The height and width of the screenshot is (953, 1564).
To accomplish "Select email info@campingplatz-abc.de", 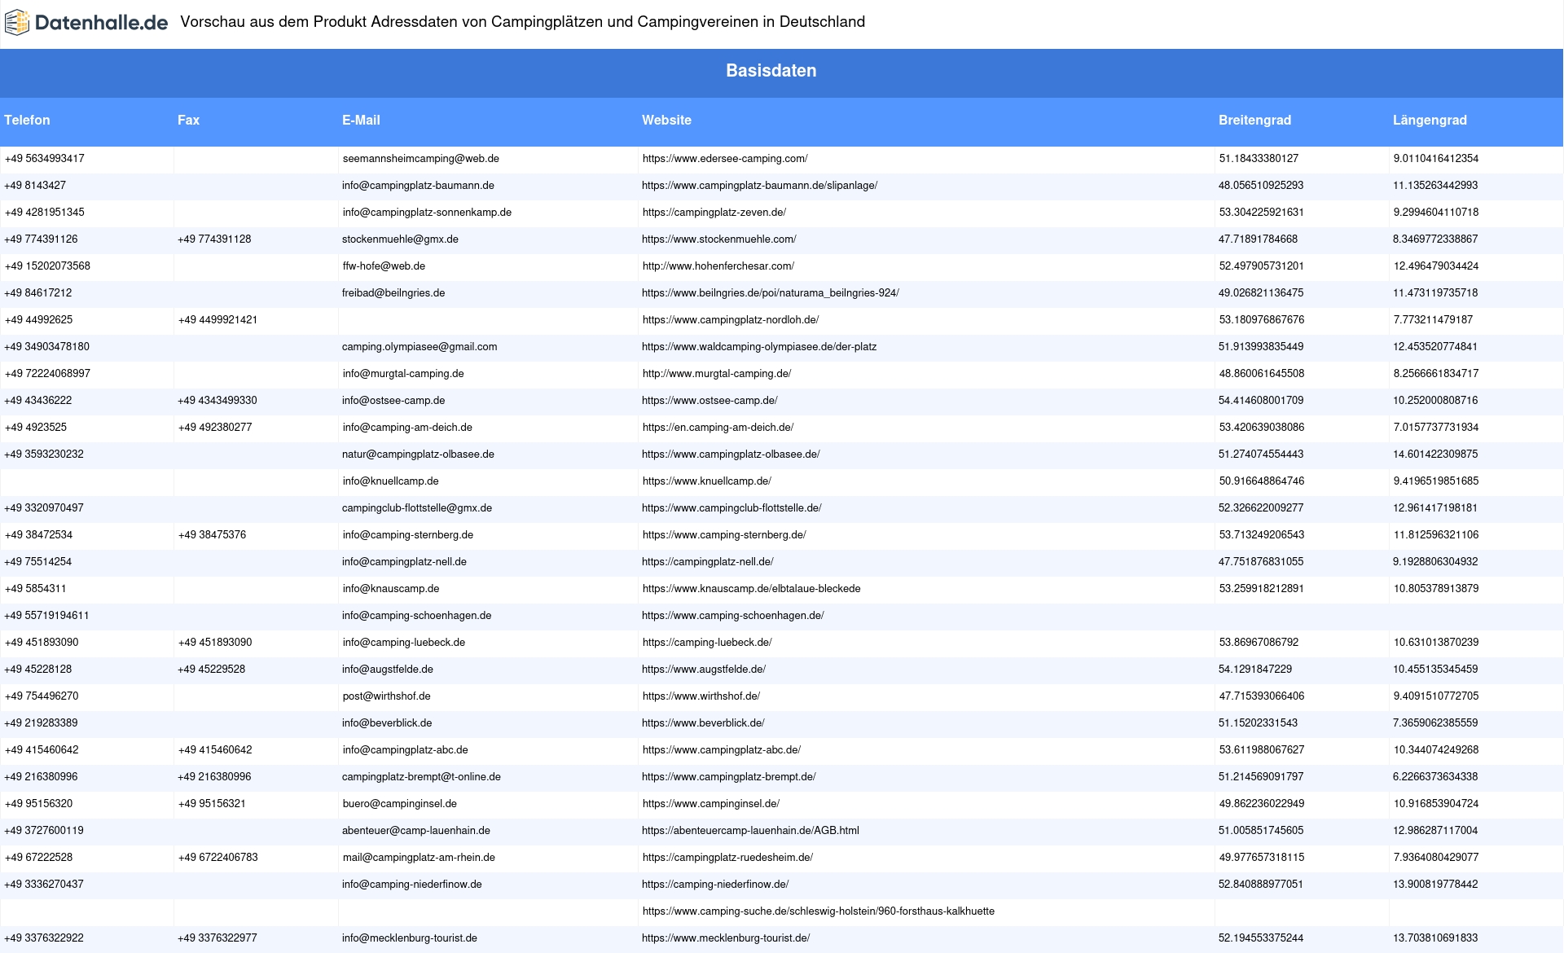I will point(405,750).
